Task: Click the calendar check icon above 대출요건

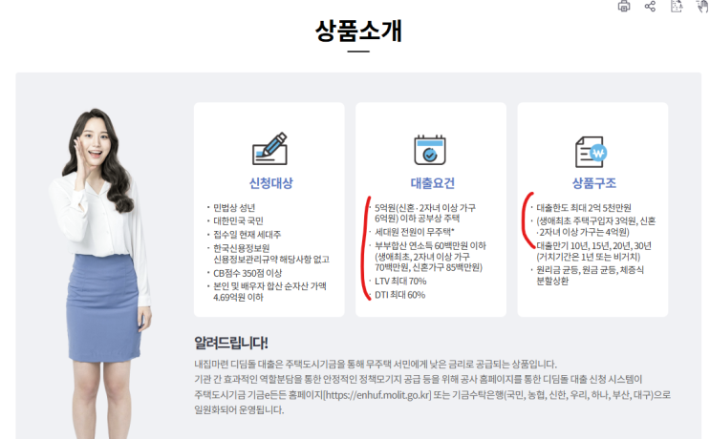Action: tap(430, 150)
